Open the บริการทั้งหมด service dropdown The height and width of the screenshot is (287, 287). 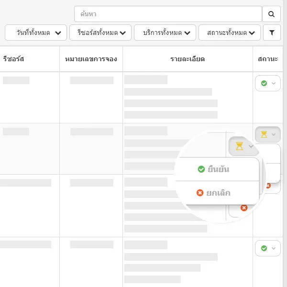tap(165, 33)
